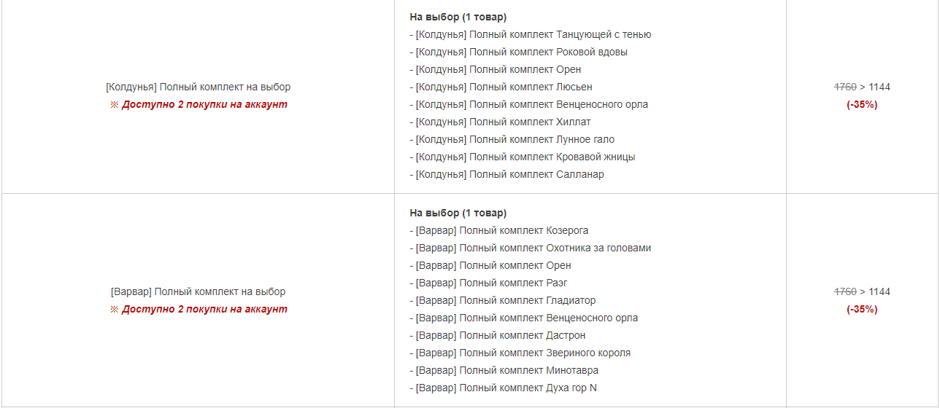Select Колдунья Полный комплект Люсьен
Image resolution: width=940 pixels, height=408 pixels.
pos(501,87)
